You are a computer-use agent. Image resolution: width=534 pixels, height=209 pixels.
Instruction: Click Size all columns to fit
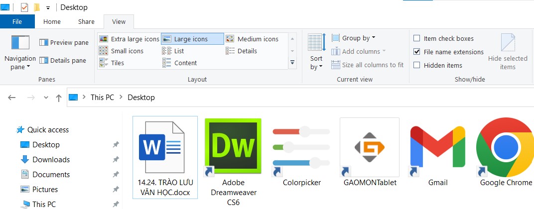click(x=368, y=65)
